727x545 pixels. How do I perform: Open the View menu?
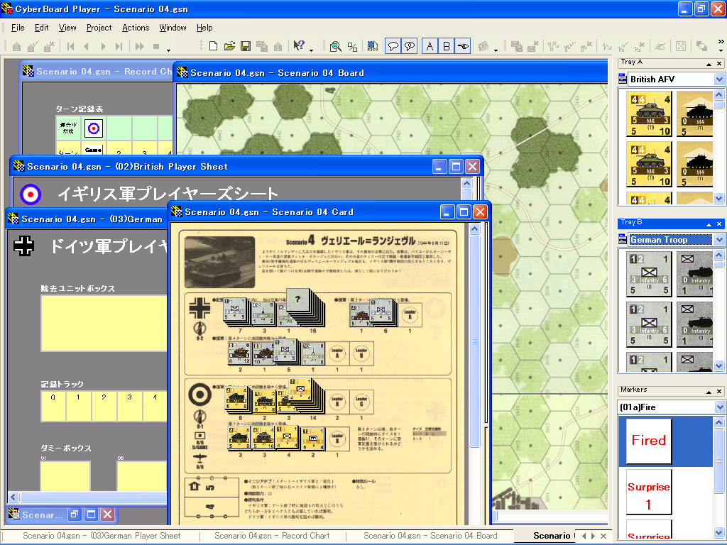[67, 28]
